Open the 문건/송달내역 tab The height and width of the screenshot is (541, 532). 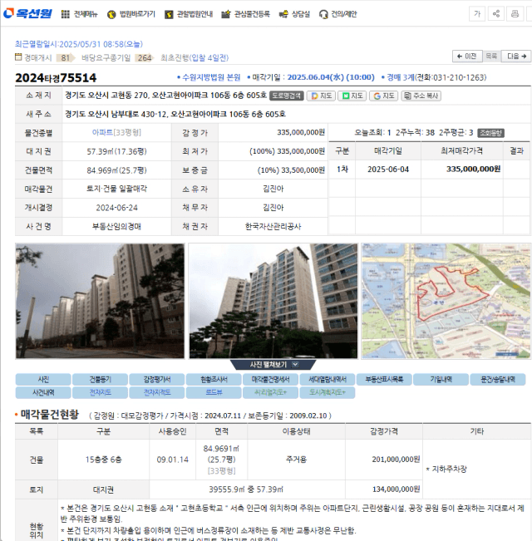coord(498,380)
